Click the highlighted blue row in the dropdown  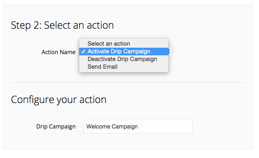click(124, 51)
